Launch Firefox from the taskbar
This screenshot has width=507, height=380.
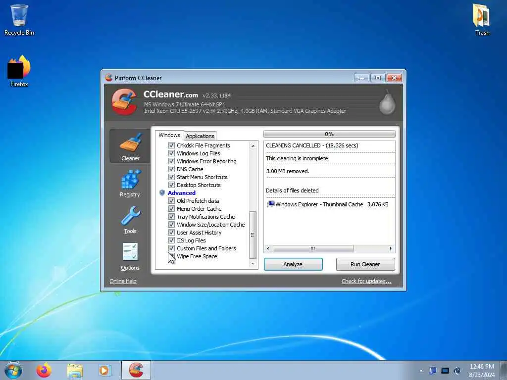click(44, 370)
